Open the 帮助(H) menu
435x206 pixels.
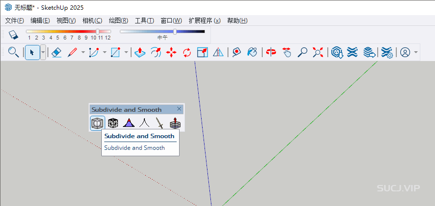[237, 21]
